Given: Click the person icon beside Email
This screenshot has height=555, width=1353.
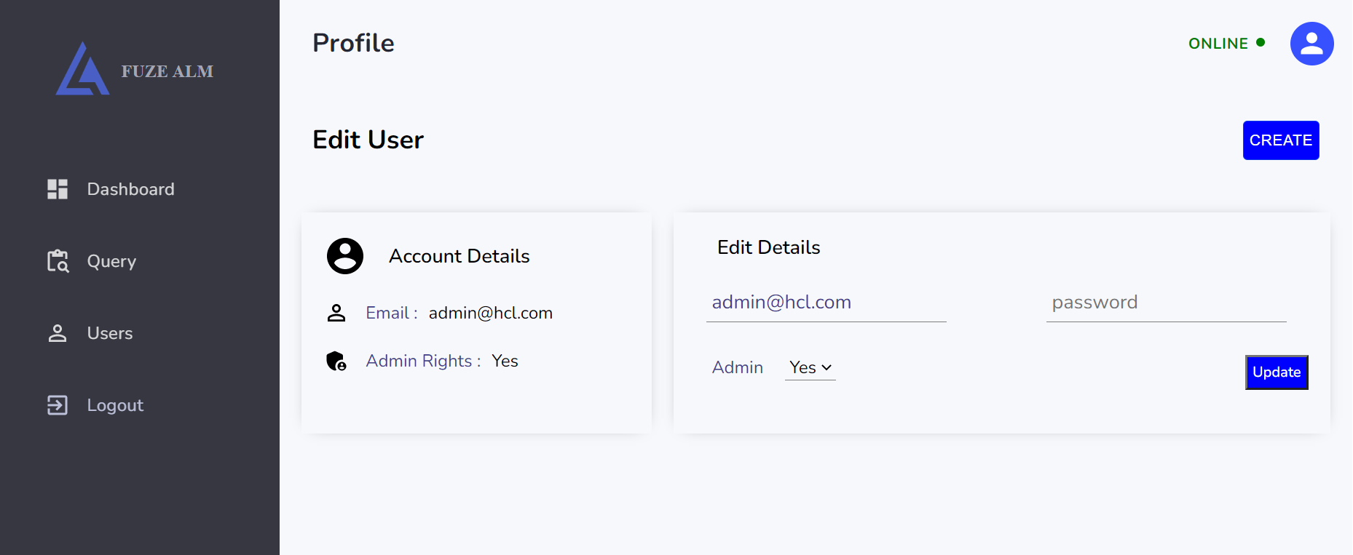Looking at the screenshot, I should coord(336,313).
